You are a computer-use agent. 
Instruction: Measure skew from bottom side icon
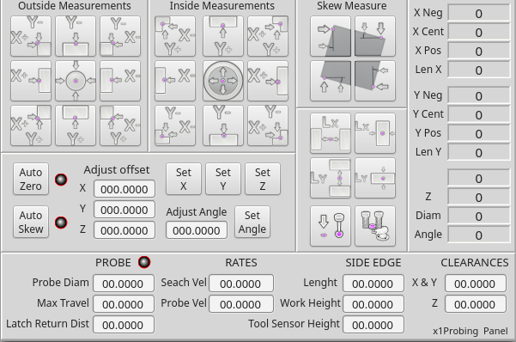pyautogui.click(x=331, y=81)
